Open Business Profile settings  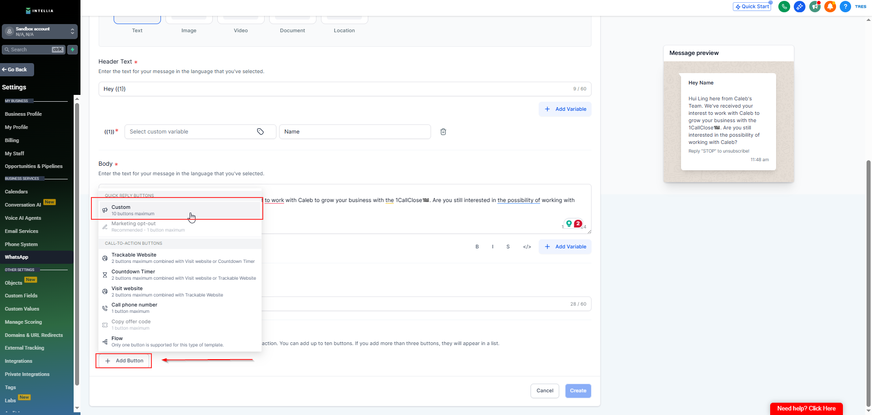tap(23, 114)
